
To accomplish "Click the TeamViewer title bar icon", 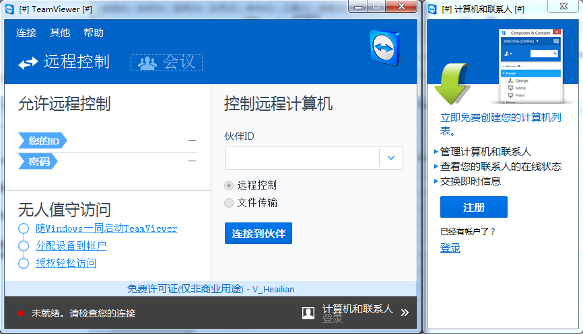I will pyautogui.click(x=9, y=9).
